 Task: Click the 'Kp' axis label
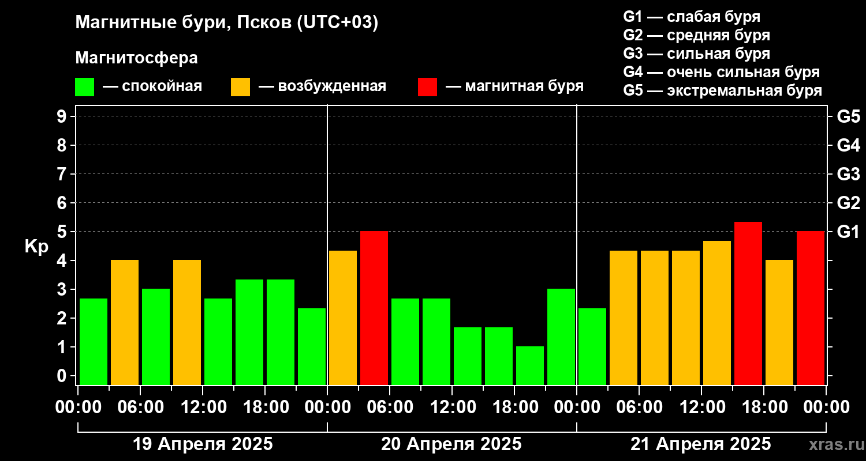(x=36, y=247)
